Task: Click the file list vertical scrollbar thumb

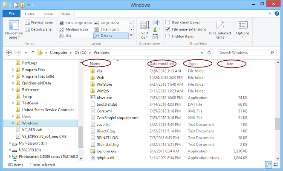Action: [x=277, y=124]
